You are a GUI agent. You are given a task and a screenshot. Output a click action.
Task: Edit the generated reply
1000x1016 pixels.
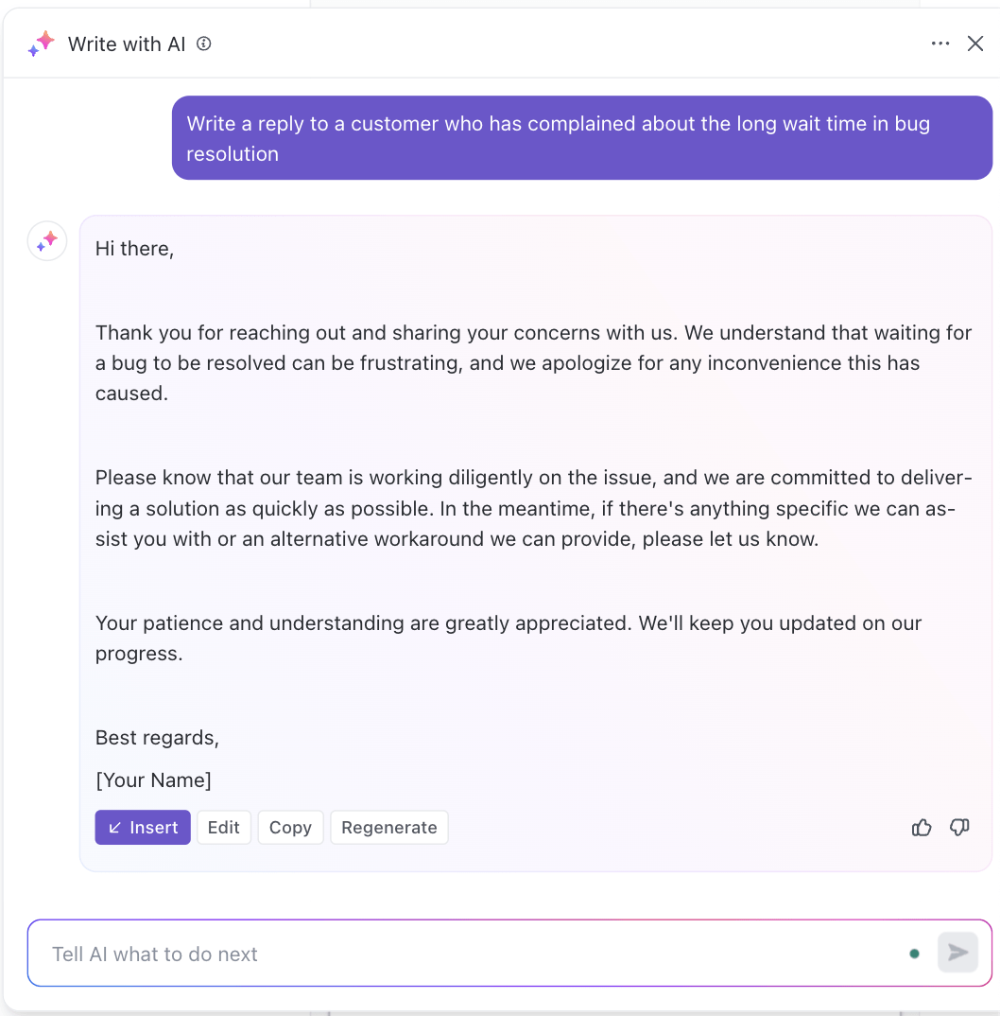click(x=223, y=828)
